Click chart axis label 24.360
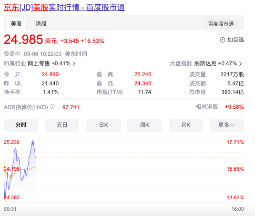Screen dimensions: 255x216 pyautogui.click(x=11, y=197)
